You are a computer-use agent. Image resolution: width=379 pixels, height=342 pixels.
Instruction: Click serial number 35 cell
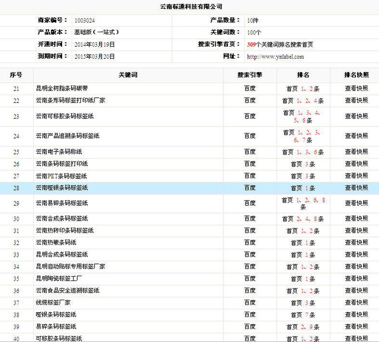16,279
